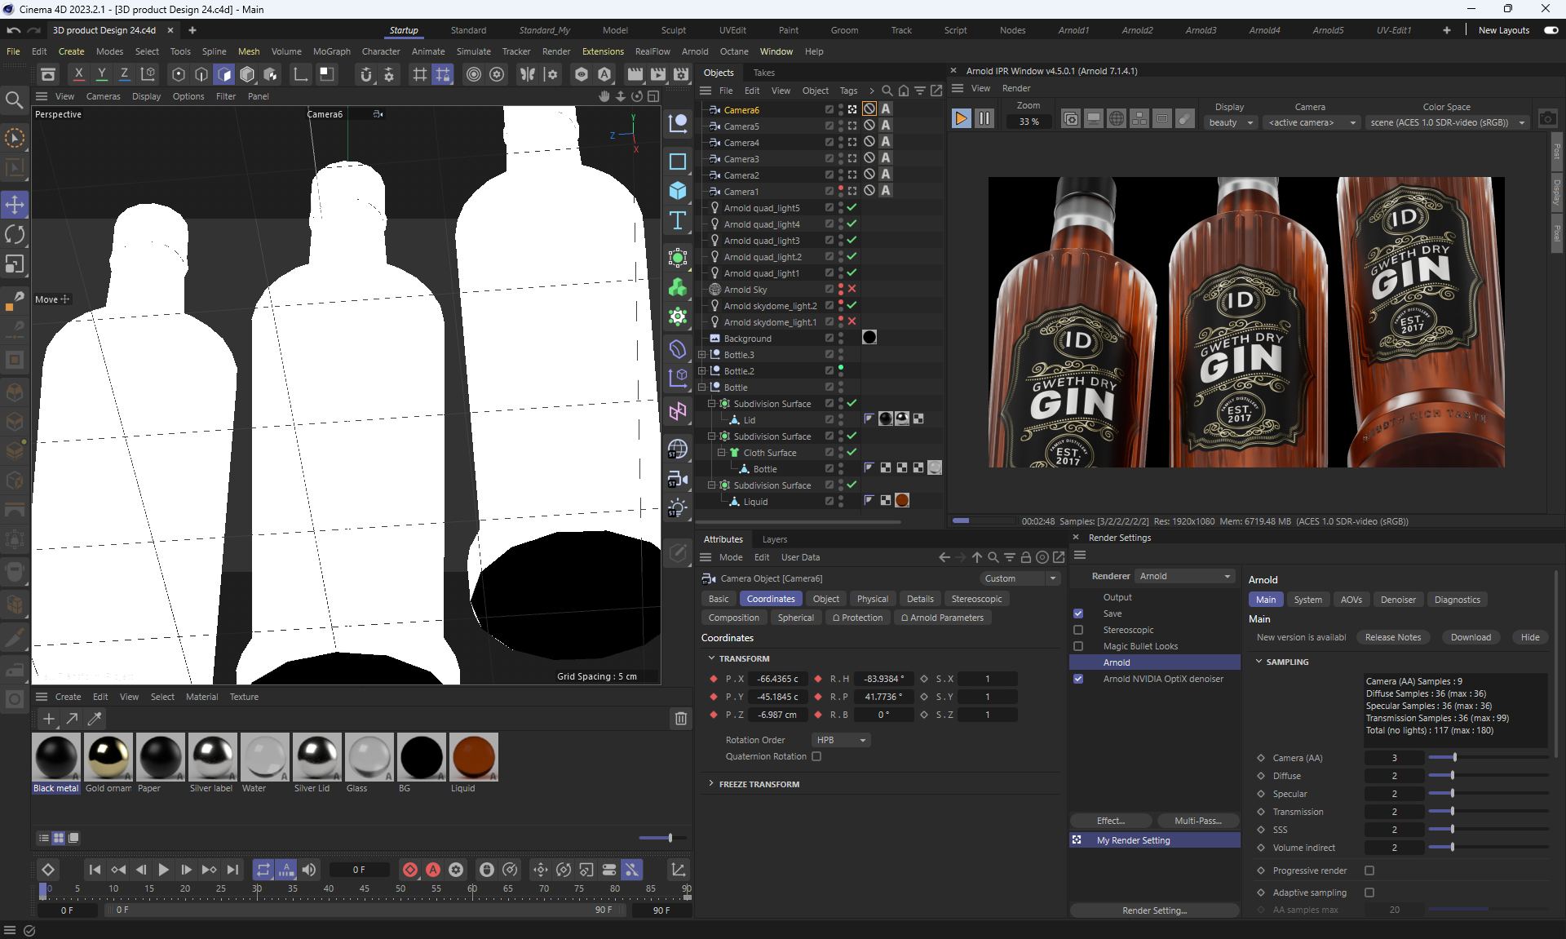Pause the Arnold IPR render
The height and width of the screenshot is (939, 1566).
(x=984, y=119)
